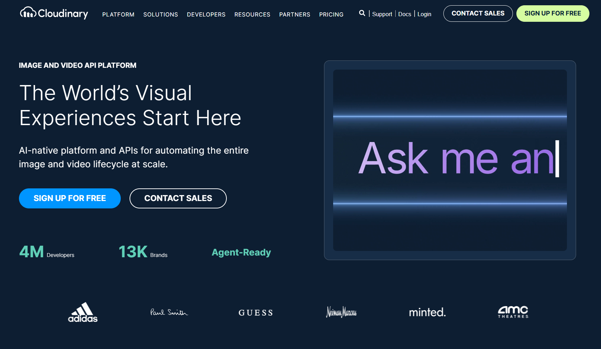601x349 pixels.
Task: Click the 'Image and Video API Platform' heading
Action: tap(78, 65)
